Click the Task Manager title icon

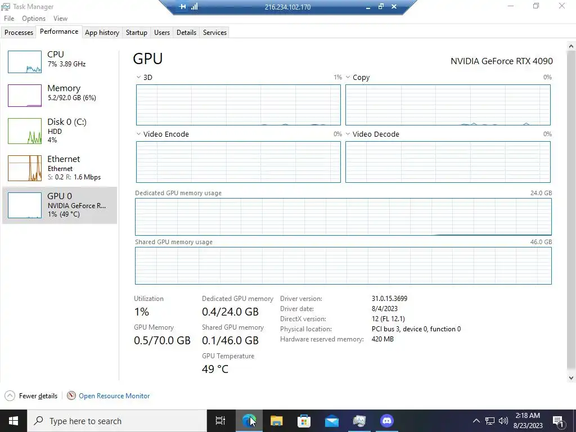pyautogui.click(x=6, y=7)
